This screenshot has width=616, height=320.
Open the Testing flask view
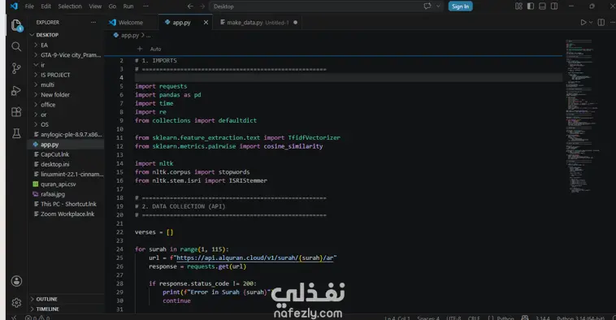(x=16, y=133)
